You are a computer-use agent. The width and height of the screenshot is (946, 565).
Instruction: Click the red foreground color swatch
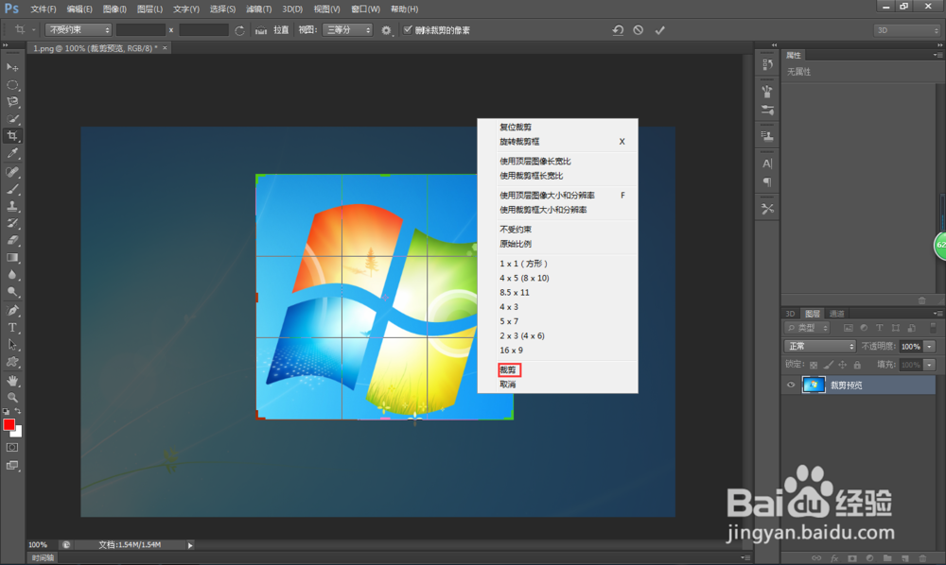(x=9, y=424)
